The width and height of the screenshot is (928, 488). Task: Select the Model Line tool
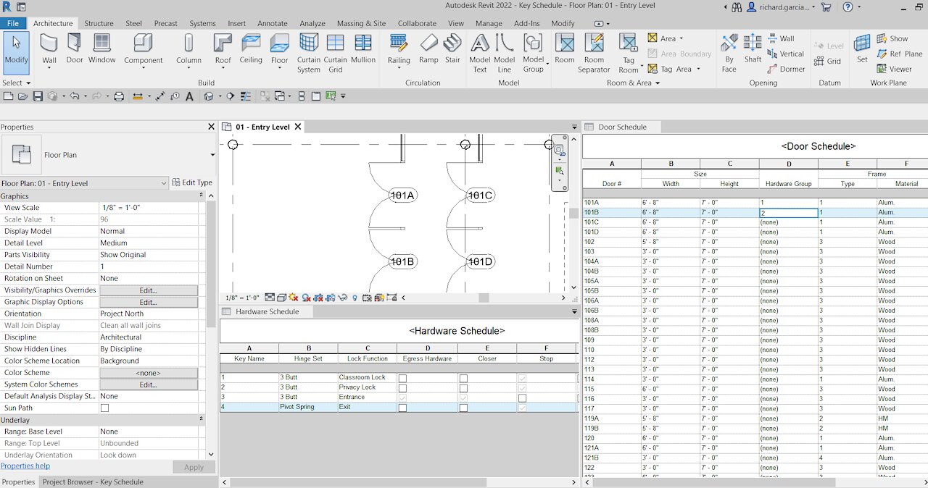(x=505, y=52)
